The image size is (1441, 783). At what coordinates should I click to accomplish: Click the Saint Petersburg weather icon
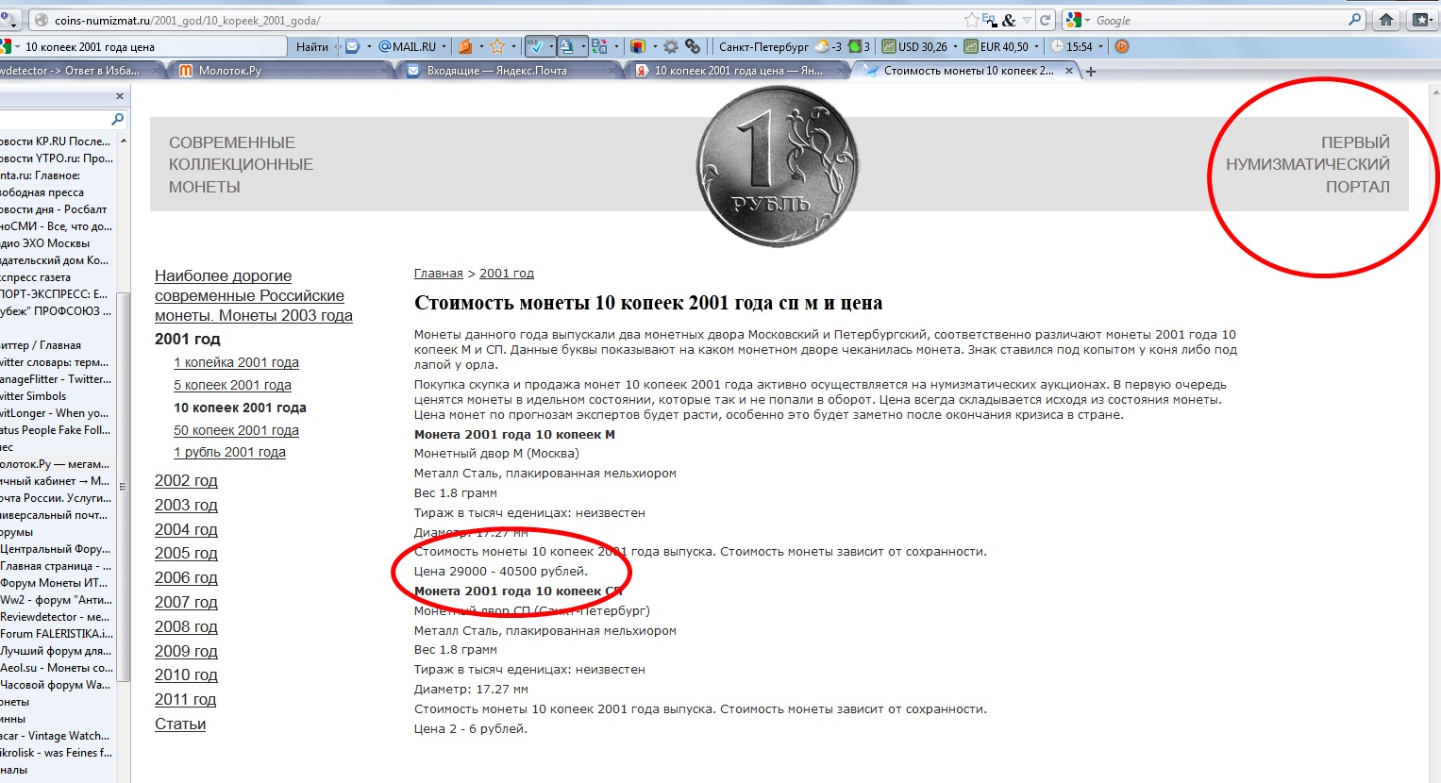pyautogui.click(x=822, y=46)
